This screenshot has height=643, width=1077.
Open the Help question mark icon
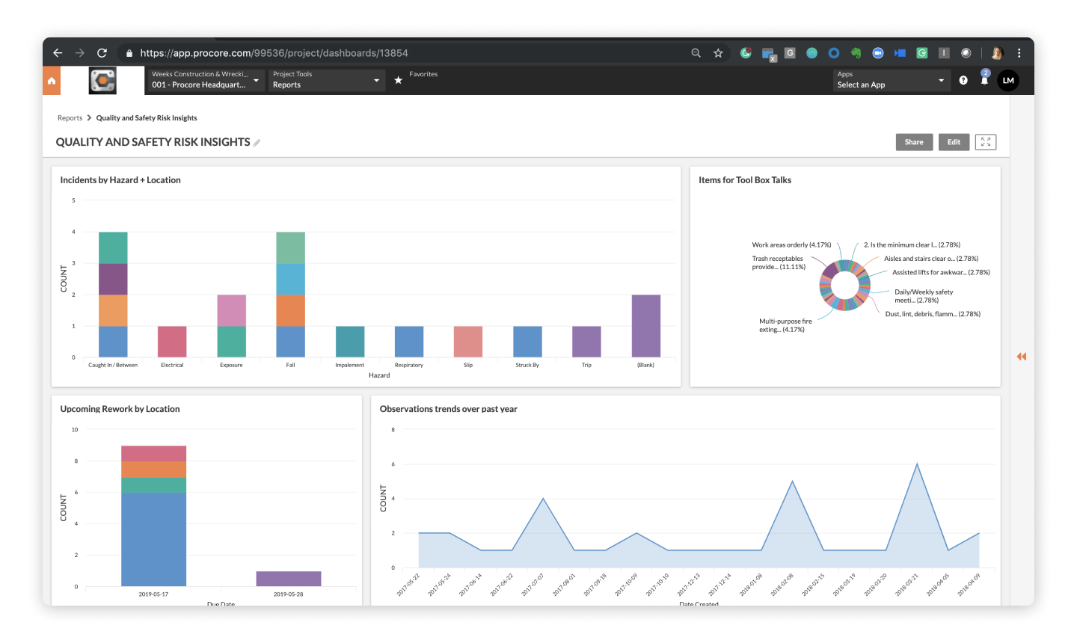(x=963, y=80)
